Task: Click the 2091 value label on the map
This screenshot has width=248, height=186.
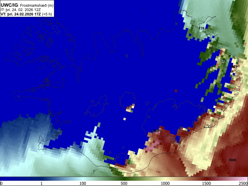Action: [157, 131]
